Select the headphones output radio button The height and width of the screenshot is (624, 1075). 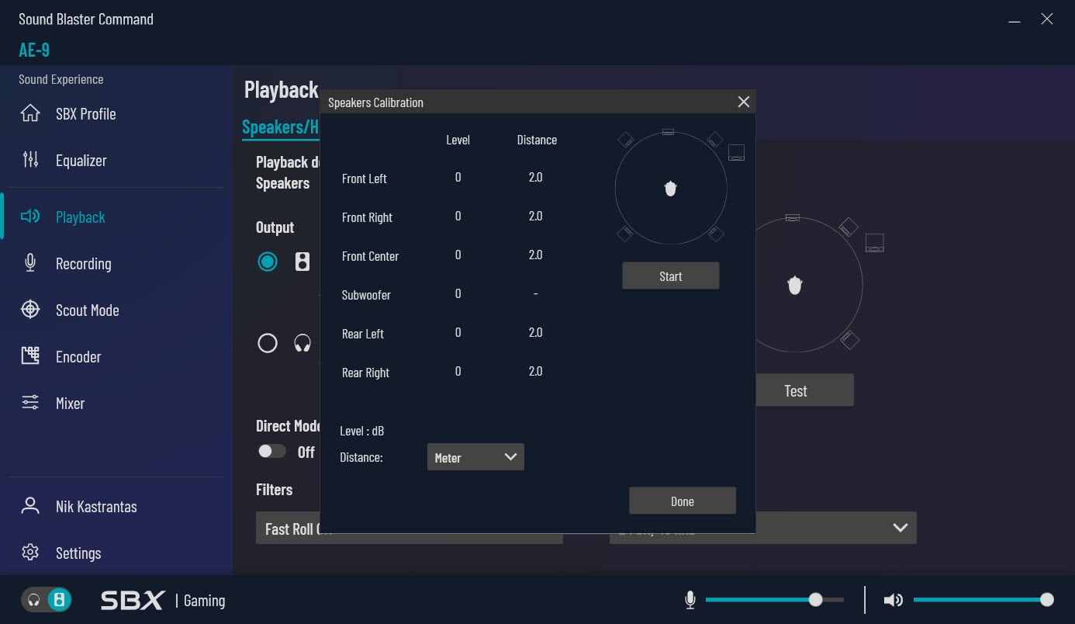(268, 342)
